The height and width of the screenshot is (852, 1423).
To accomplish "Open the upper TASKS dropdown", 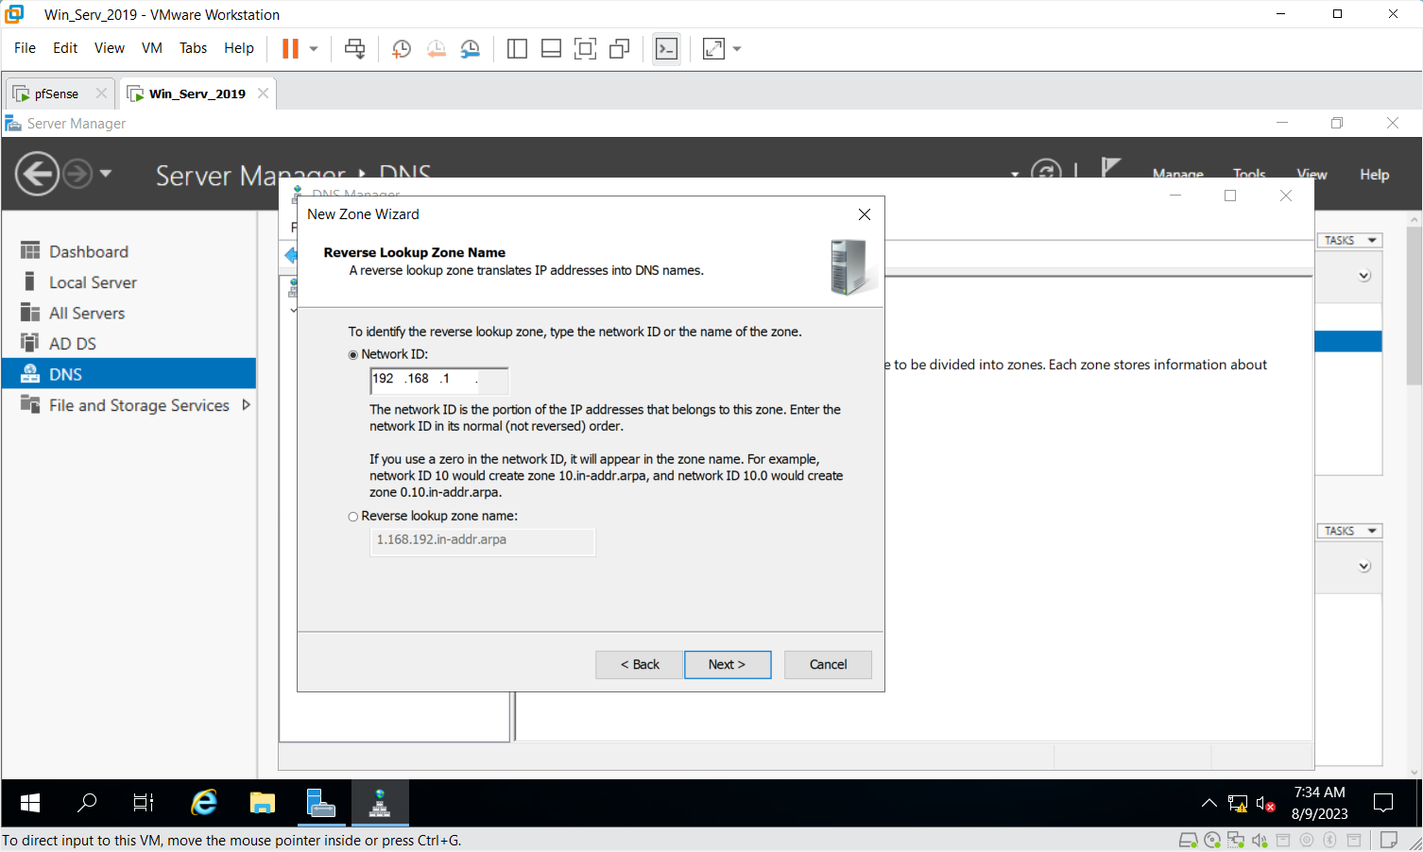I will (x=1349, y=240).
